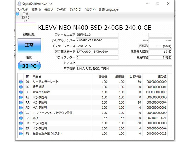The height and width of the screenshot is (142, 190).
Task: Click raw value 000000000064
Action: pos(156,128)
